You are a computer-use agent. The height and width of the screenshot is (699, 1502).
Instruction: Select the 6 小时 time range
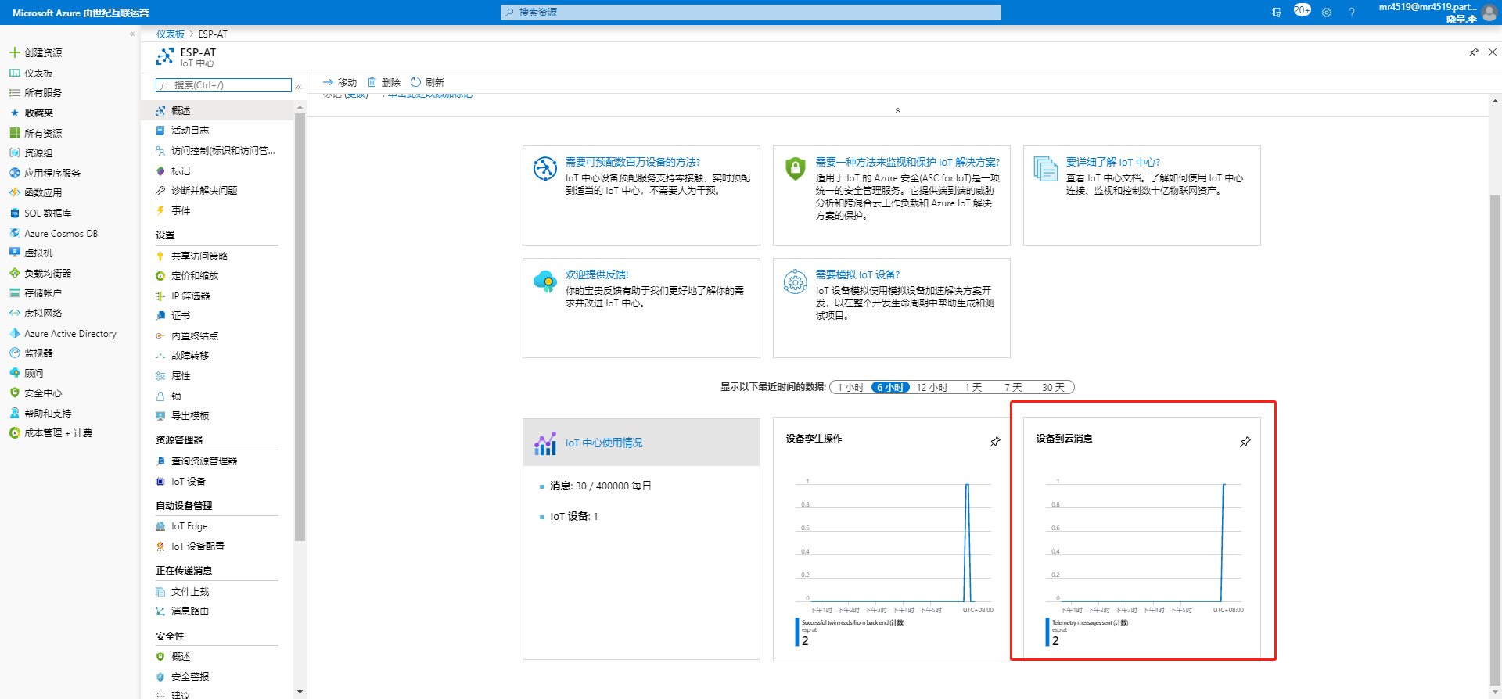(x=890, y=387)
